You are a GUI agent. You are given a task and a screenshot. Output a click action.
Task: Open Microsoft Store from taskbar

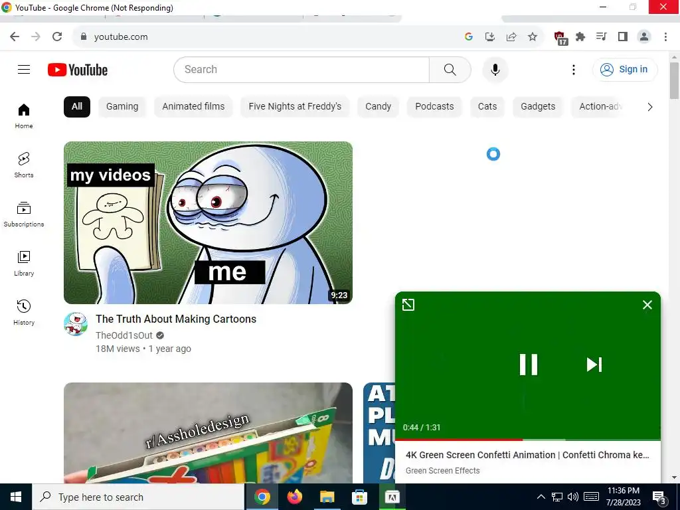click(359, 497)
